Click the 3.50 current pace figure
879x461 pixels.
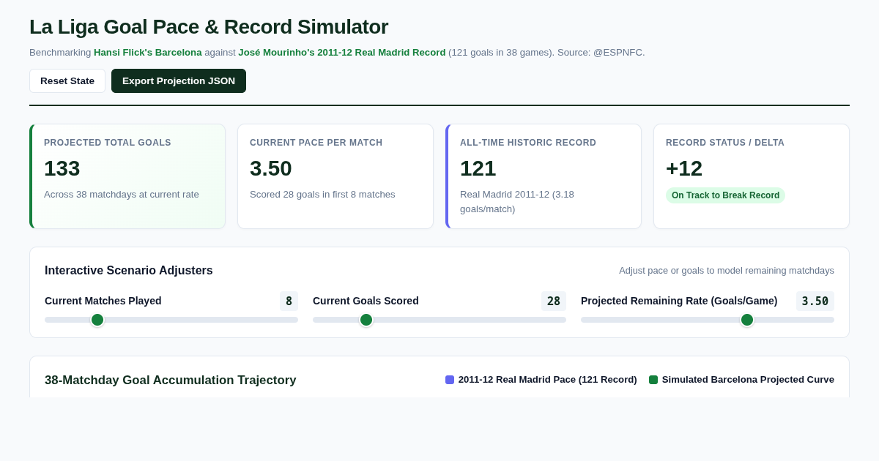271,168
